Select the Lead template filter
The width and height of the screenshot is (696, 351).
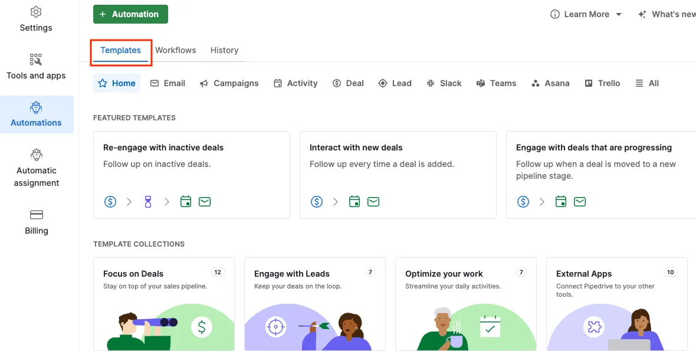point(395,83)
